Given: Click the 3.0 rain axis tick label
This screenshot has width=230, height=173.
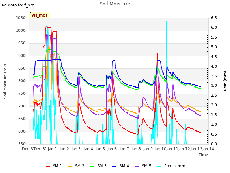Looking at the screenshot, I should (x=214, y=86).
